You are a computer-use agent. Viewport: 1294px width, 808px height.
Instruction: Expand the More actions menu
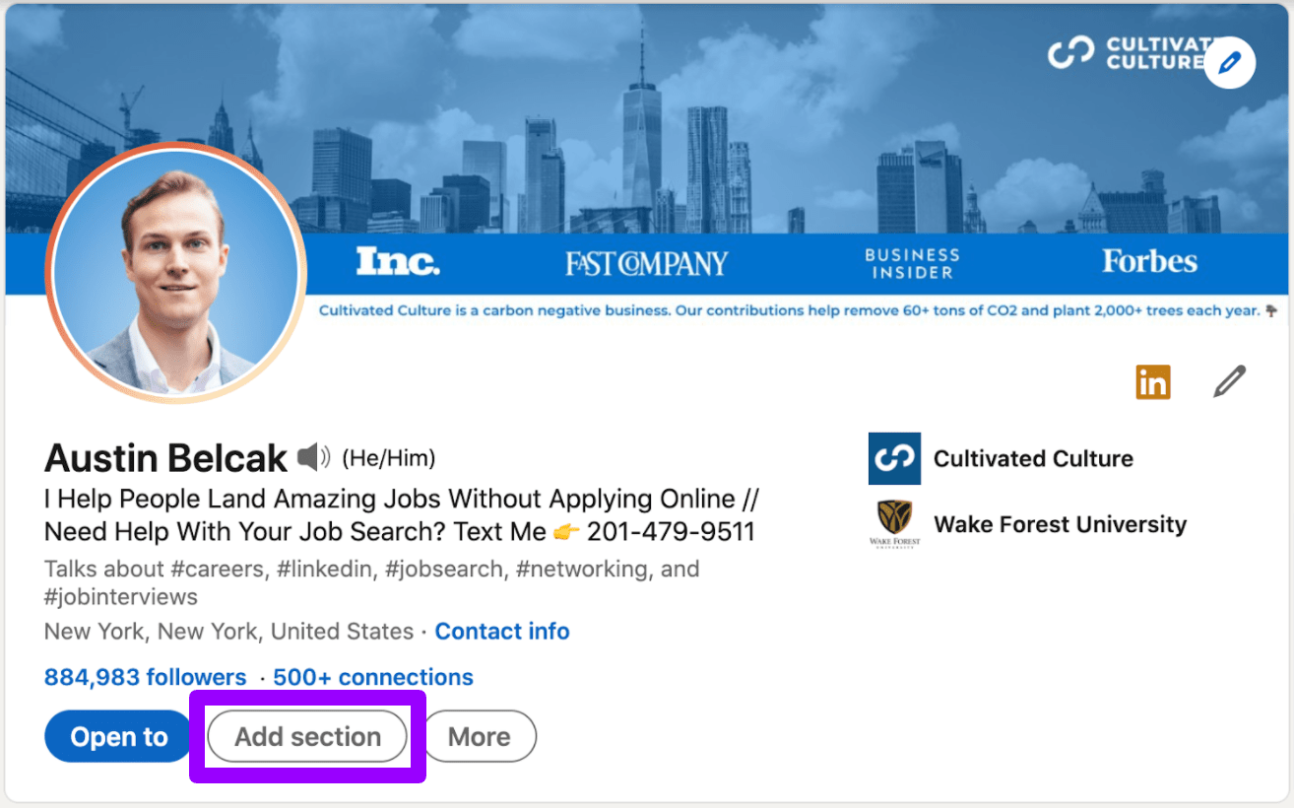click(480, 737)
